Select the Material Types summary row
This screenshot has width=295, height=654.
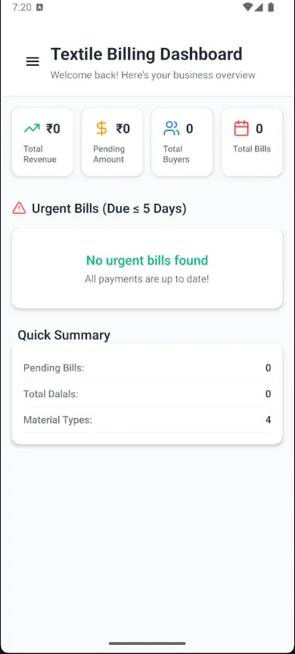tap(147, 420)
